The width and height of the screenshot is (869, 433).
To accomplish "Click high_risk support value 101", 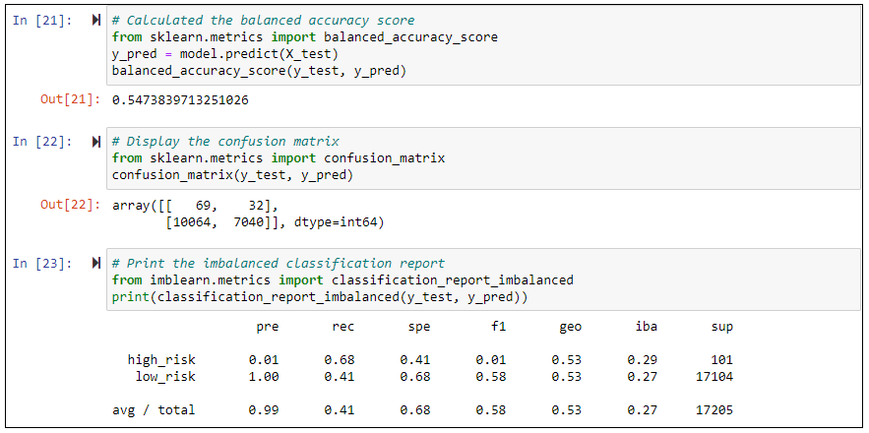I will pos(722,360).
